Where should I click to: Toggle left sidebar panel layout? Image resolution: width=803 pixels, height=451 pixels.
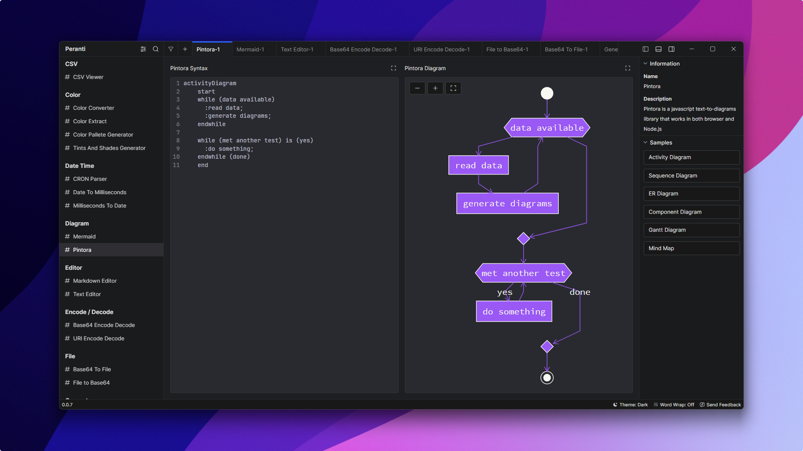click(x=645, y=49)
